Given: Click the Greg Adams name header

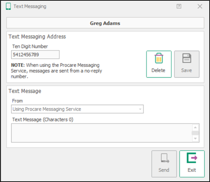Looking at the screenshot, I should coord(105,23).
